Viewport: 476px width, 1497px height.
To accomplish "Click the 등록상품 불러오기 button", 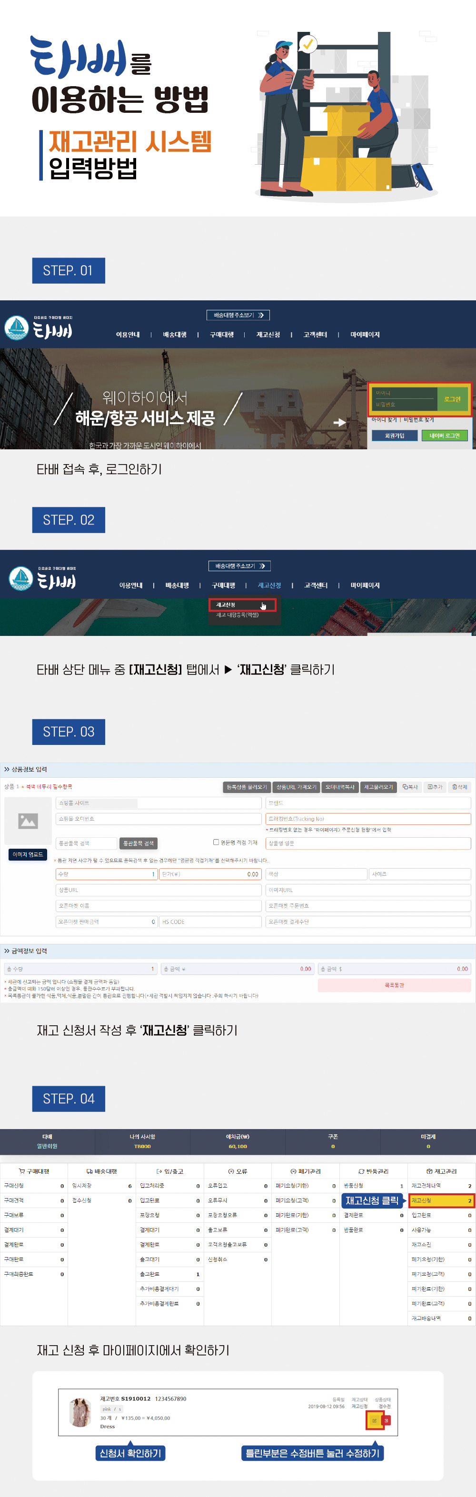I will coord(247,787).
